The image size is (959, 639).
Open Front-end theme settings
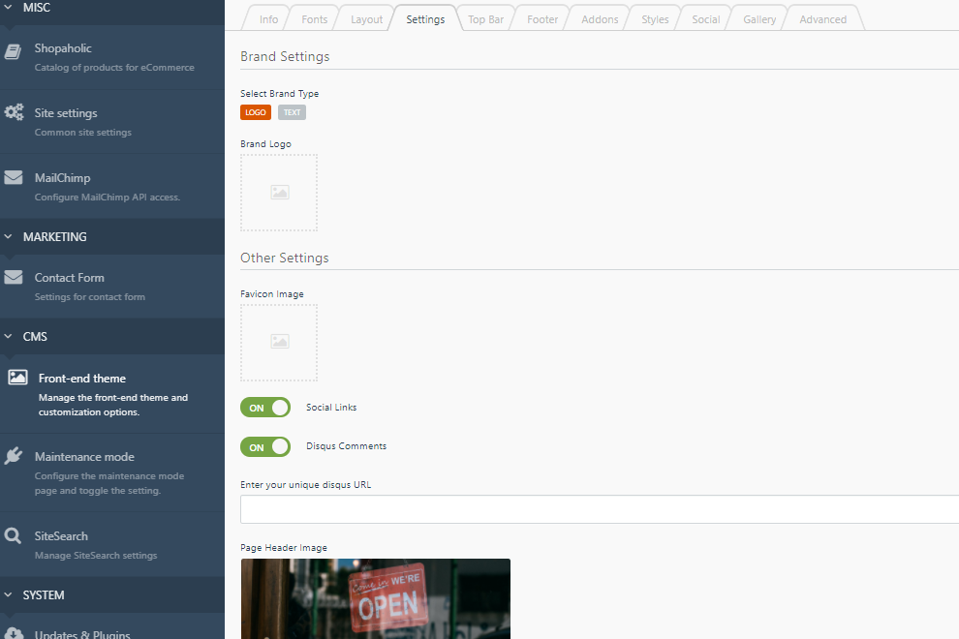pos(112,394)
